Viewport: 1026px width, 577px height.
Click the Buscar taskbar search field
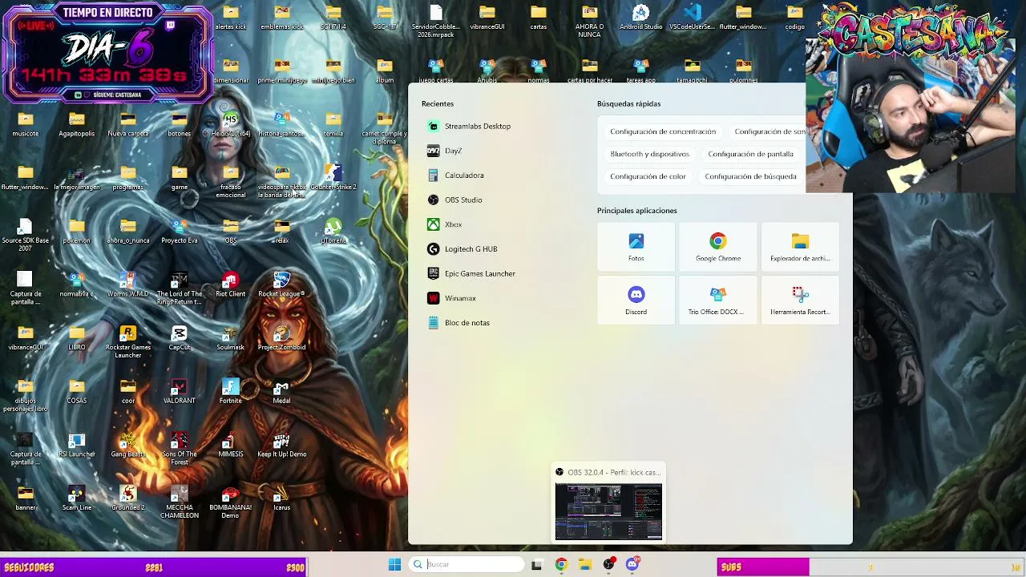tap(467, 564)
